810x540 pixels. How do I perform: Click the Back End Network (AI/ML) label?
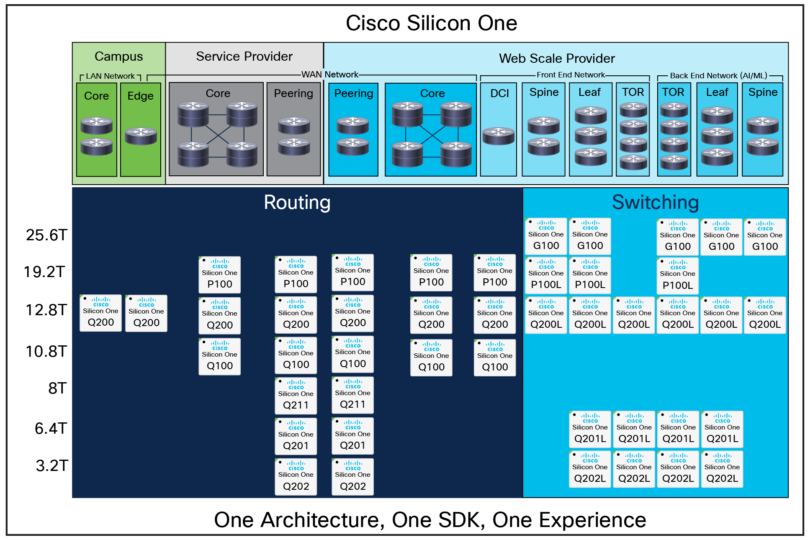[x=719, y=76]
